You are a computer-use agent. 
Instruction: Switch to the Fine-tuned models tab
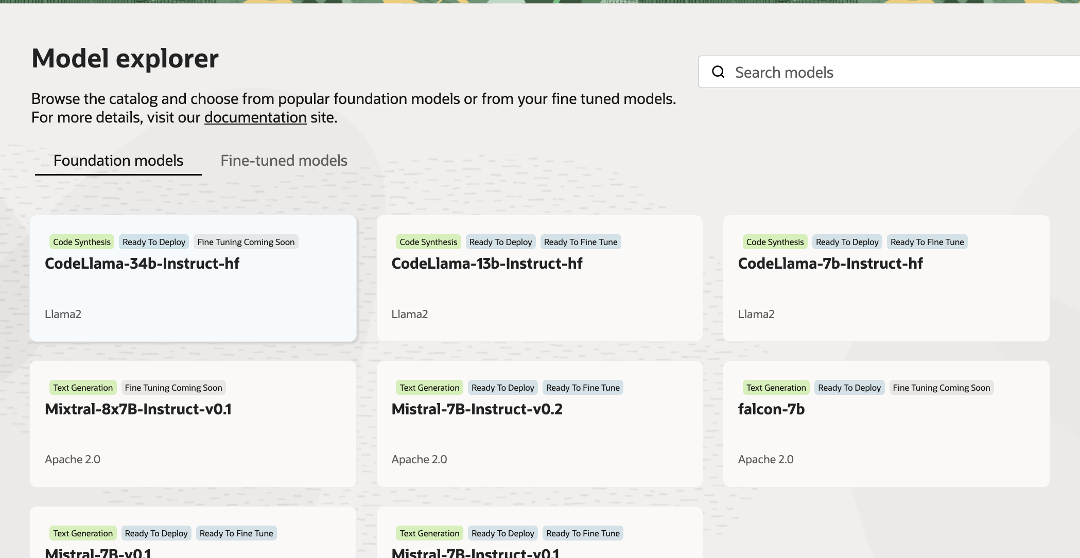click(284, 161)
